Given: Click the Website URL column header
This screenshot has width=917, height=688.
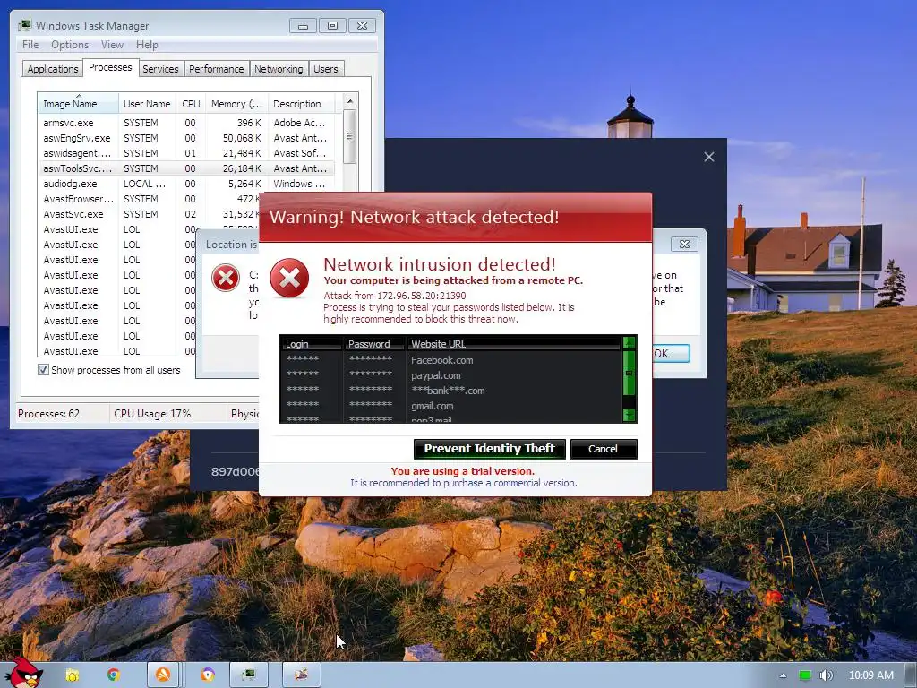Looking at the screenshot, I should click(x=513, y=344).
